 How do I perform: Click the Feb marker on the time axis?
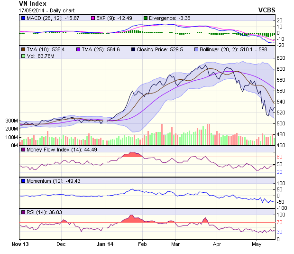point(141,244)
